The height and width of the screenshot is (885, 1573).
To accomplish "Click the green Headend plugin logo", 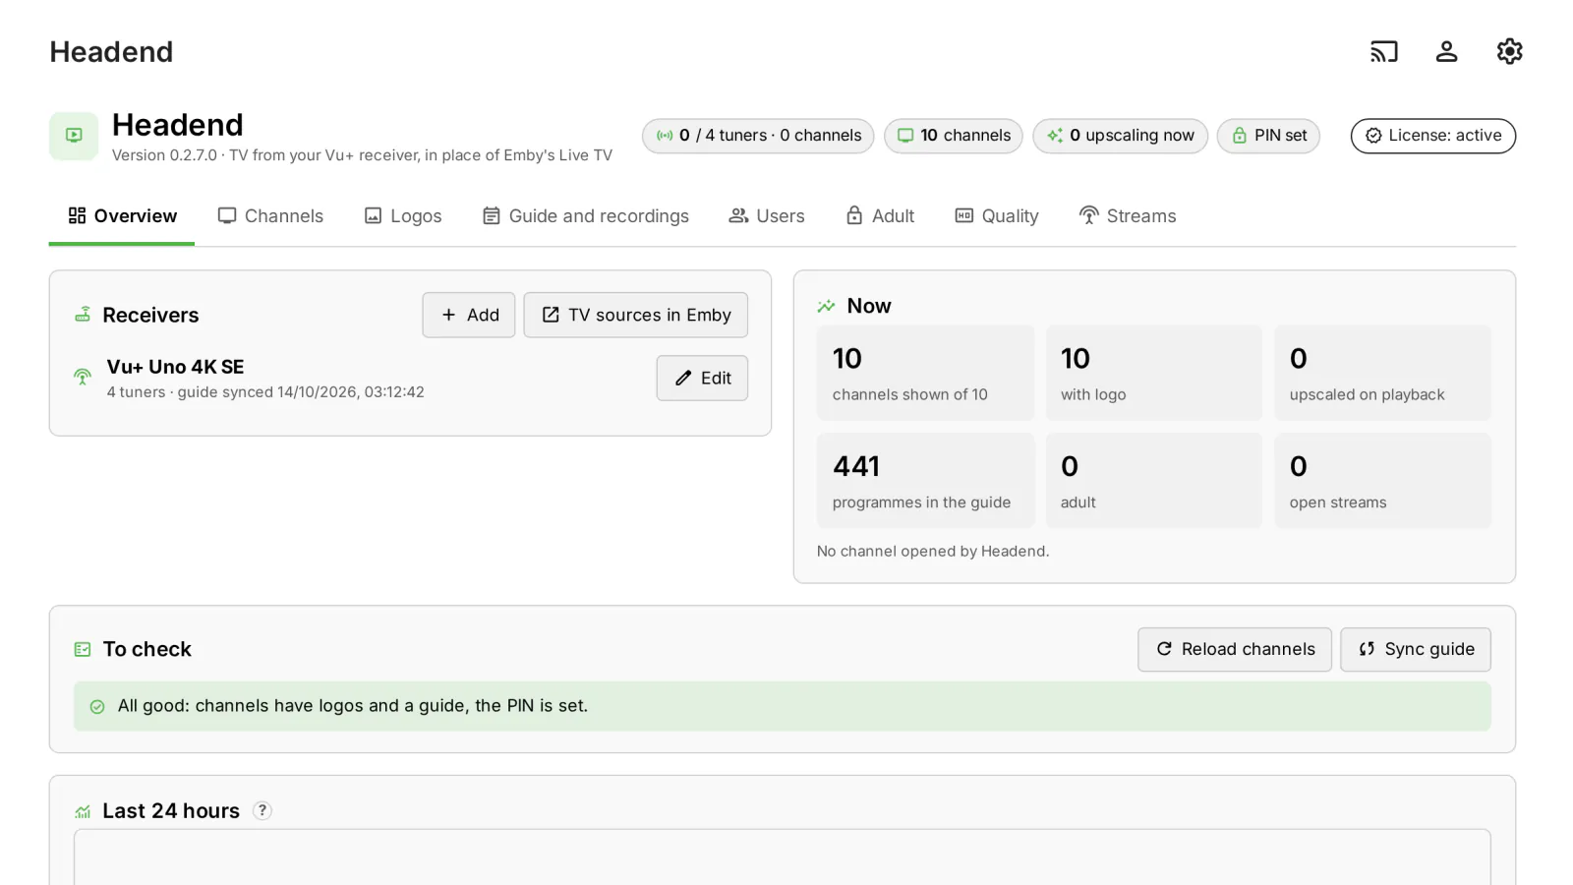I will pyautogui.click(x=74, y=136).
